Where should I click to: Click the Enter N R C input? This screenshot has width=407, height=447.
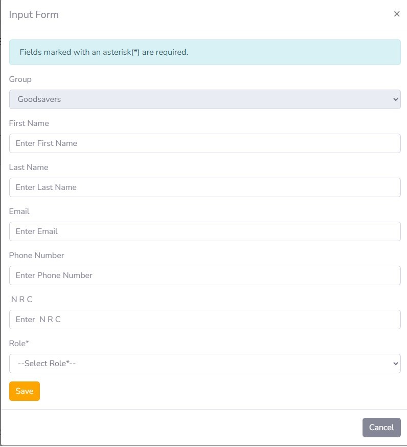click(205, 320)
